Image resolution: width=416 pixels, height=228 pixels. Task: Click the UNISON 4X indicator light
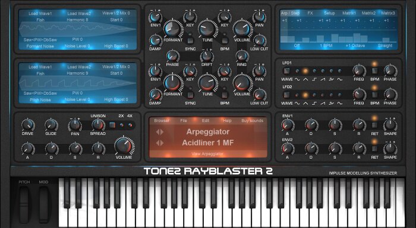pyautogui.click(x=130, y=125)
